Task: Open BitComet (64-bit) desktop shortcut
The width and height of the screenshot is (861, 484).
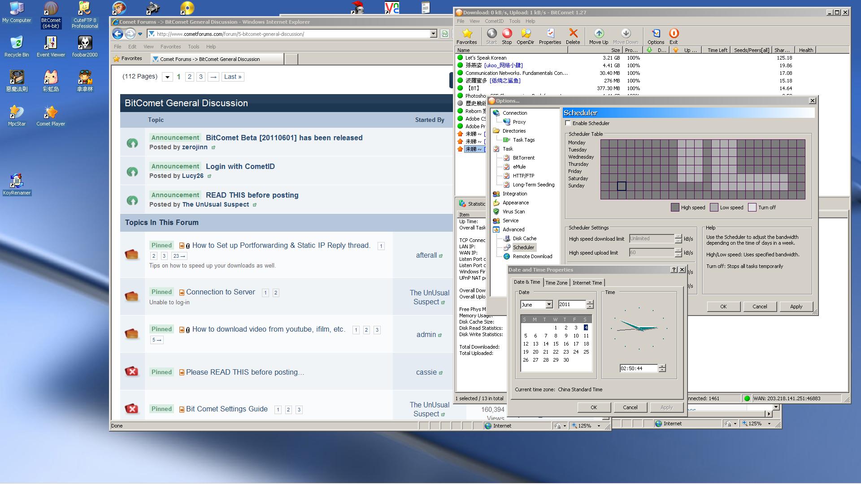Action: [51, 15]
